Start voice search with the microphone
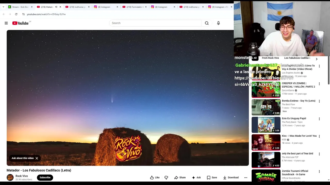Screen dimensions: 330x185 click(x=218, y=23)
